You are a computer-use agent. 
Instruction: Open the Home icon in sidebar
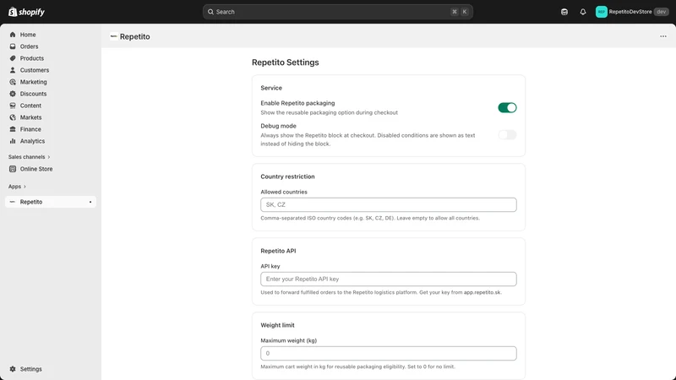point(13,35)
